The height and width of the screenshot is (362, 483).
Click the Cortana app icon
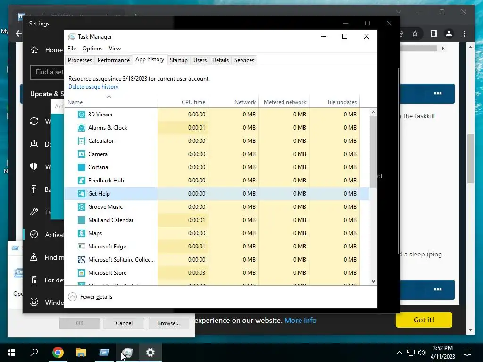pos(81,167)
